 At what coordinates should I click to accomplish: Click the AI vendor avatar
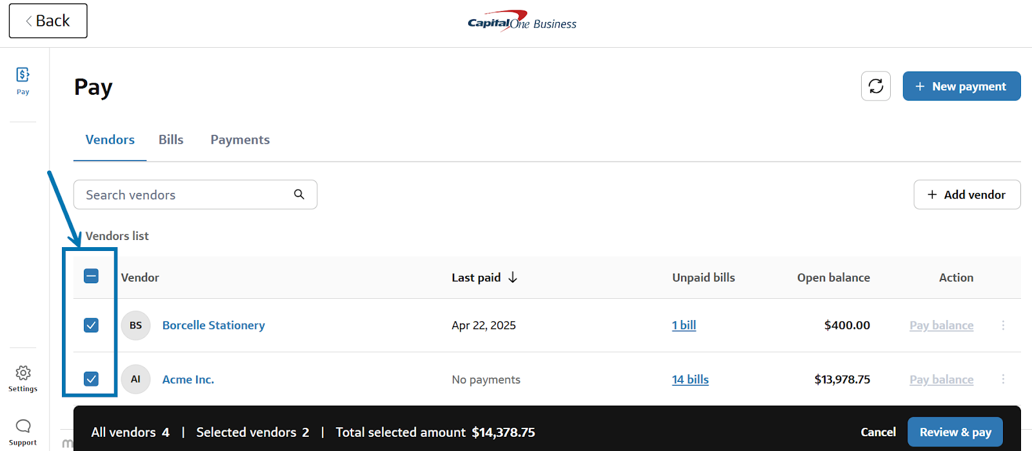click(135, 379)
